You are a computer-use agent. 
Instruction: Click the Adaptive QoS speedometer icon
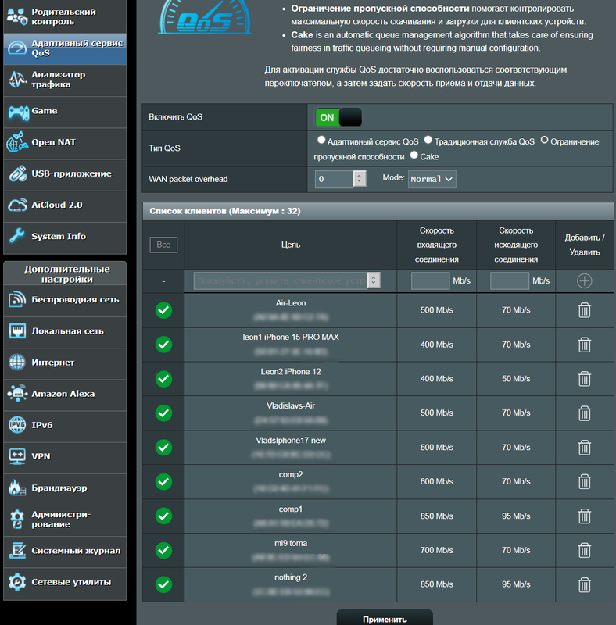(x=17, y=48)
